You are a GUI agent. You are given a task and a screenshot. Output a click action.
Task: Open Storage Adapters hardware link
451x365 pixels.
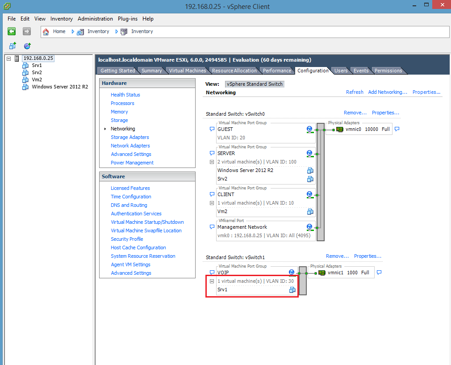[130, 137]
